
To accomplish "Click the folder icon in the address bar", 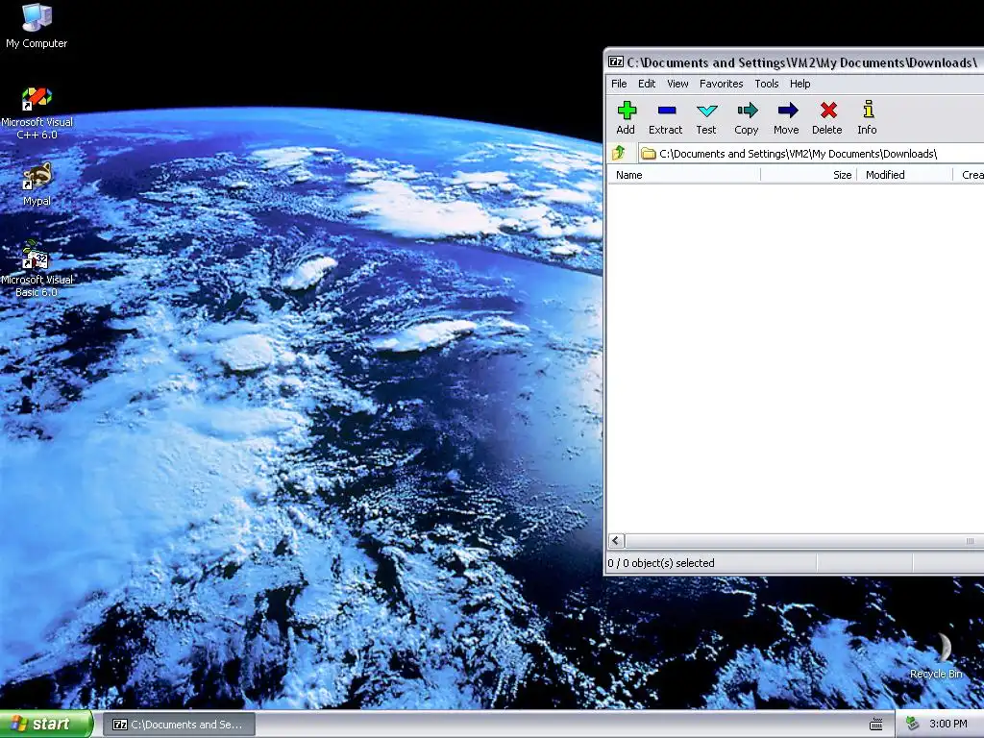I will pos(649,154).
